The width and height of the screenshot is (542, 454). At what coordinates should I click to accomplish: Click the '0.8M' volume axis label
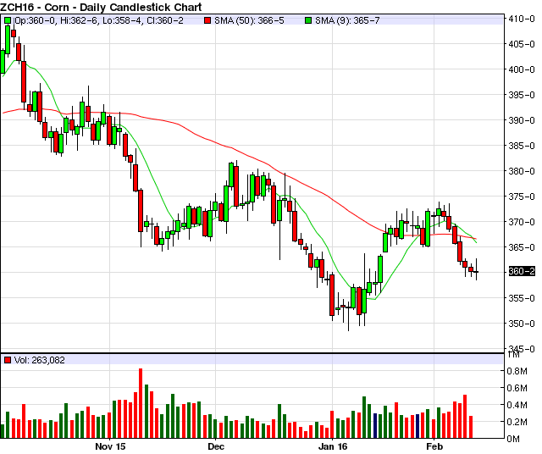[517, 371]
